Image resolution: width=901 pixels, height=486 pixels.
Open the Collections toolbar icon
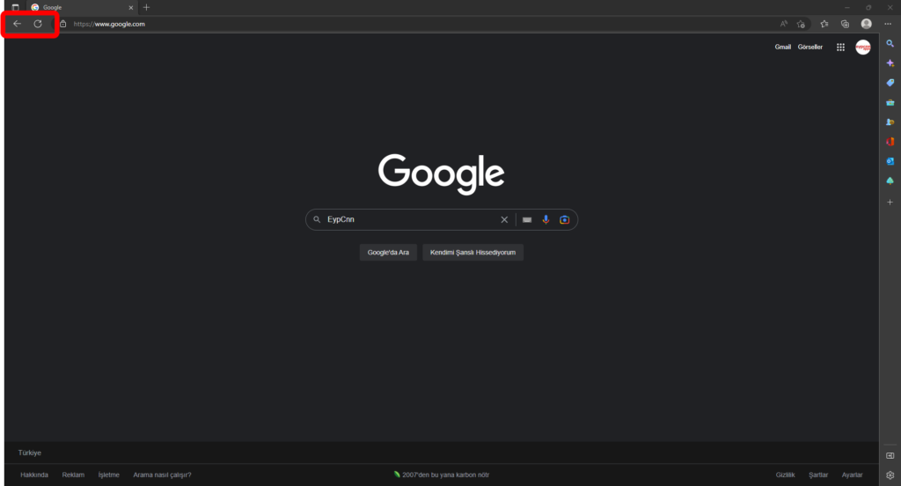[x=846, y=24]
